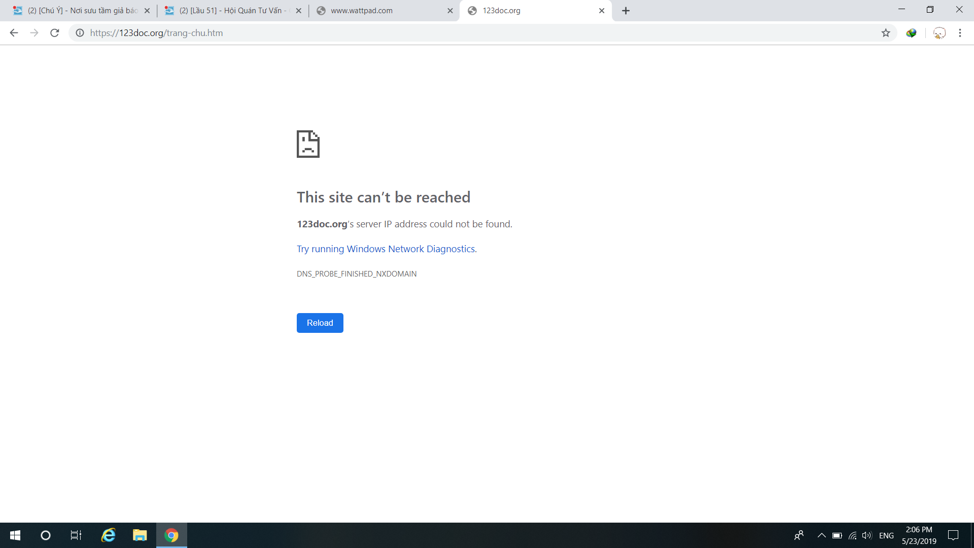Click the site information icon in address bar
974x548 pixels.
[x=80, y=33]
